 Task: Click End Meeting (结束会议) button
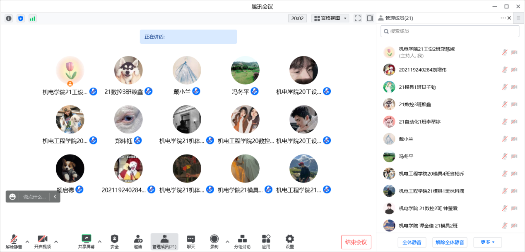356,242
